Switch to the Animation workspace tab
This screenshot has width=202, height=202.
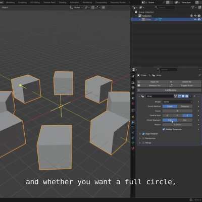74,3
